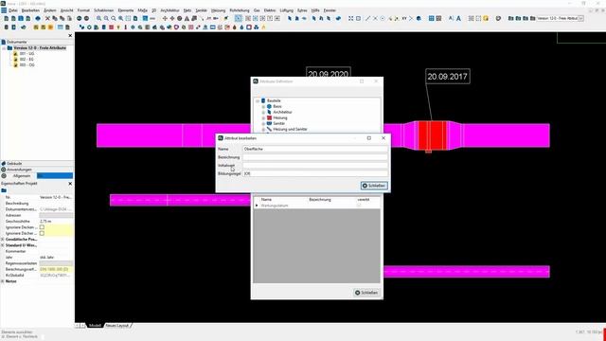Collapse the Bauteile tree node
606x341 pixels.
tap(258, 101)
